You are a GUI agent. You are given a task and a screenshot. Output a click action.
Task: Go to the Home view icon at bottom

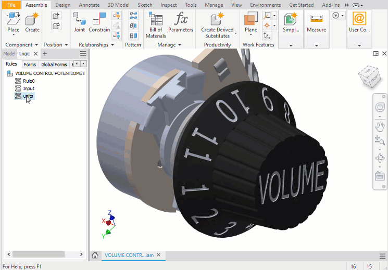pos(95,255)
